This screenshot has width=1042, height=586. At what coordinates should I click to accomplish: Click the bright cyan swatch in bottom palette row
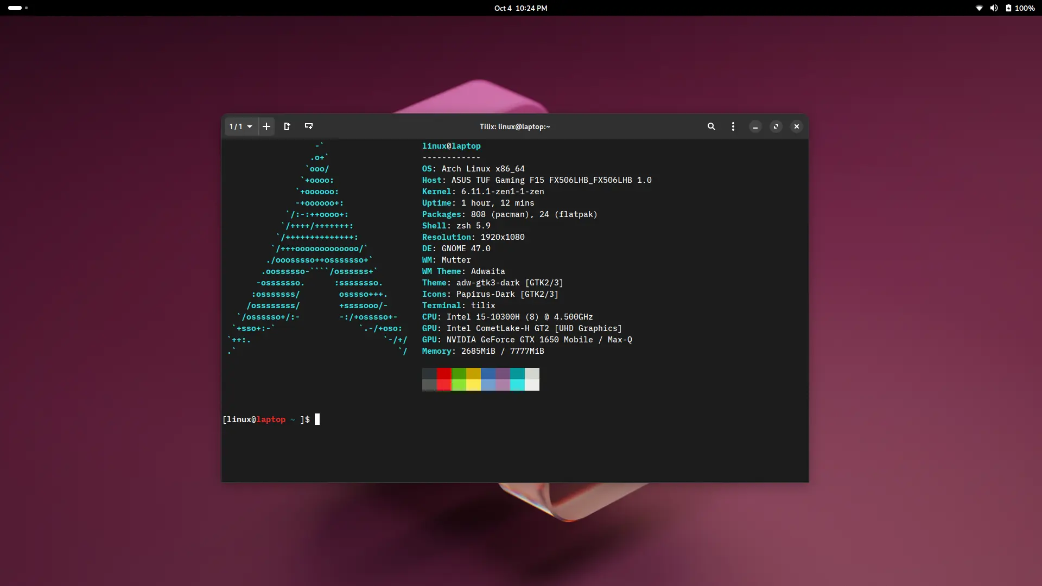pyautogui.click(x=517, y=385)
